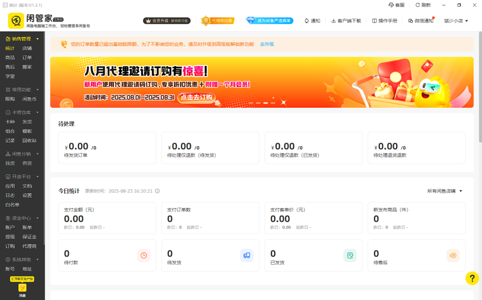
Task: Open the 消息 chat client icon
Action: coord(22,288)
